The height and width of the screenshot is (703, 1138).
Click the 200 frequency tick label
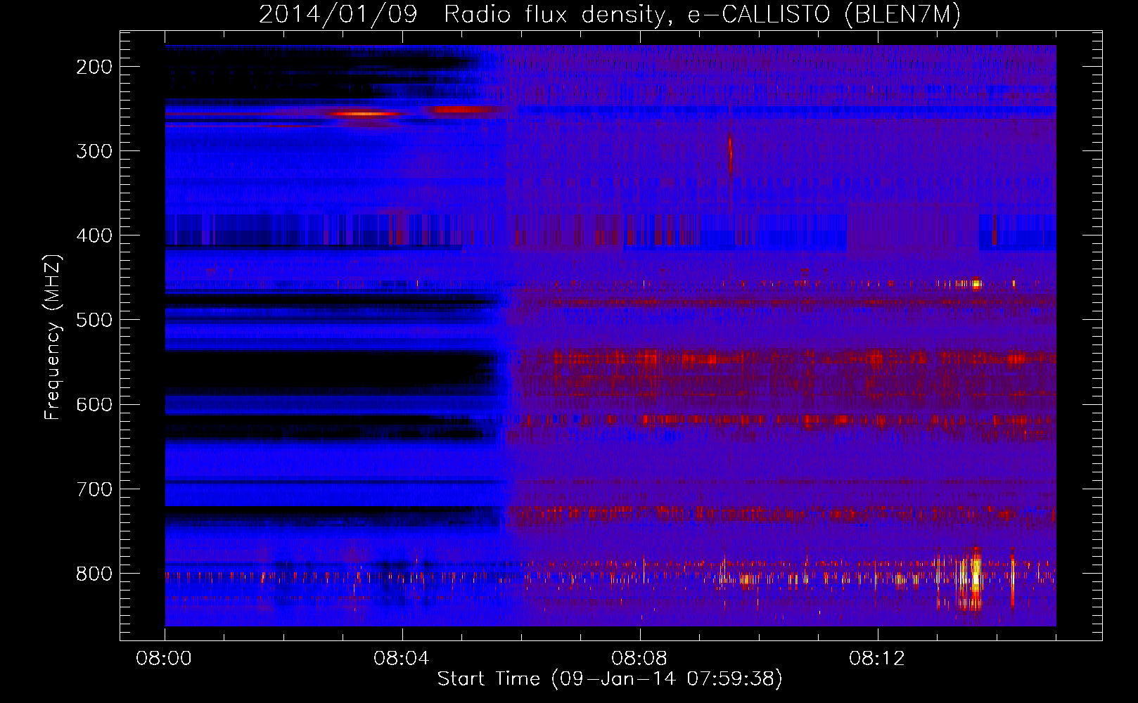click(94, 67)
